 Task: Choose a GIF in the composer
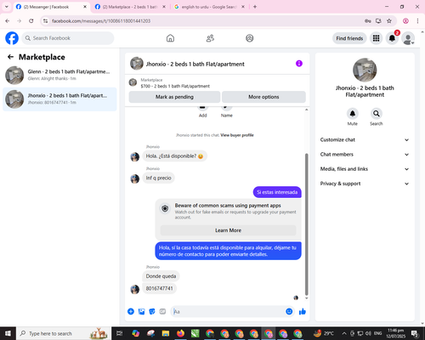[x=162, y=311]
